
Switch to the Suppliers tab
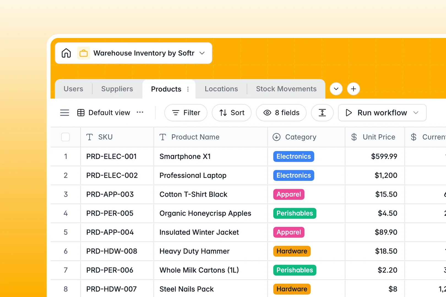click(x=117, y=89)
